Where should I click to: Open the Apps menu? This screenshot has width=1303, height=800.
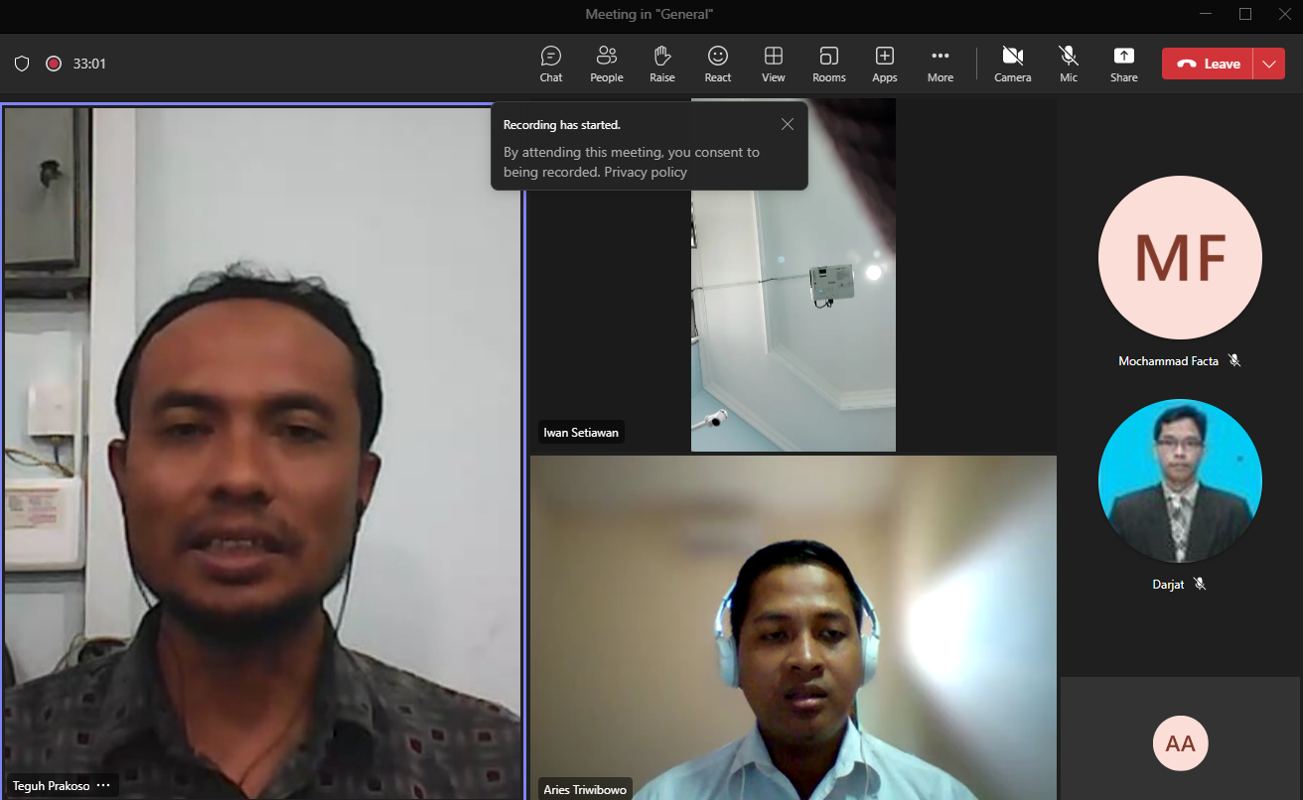pyautogui.click(x=884, y=64)
